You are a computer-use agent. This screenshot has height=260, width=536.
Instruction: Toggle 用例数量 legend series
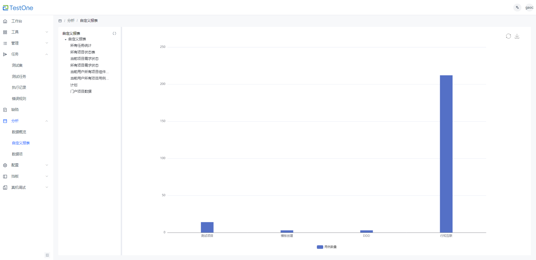[327, 247]
